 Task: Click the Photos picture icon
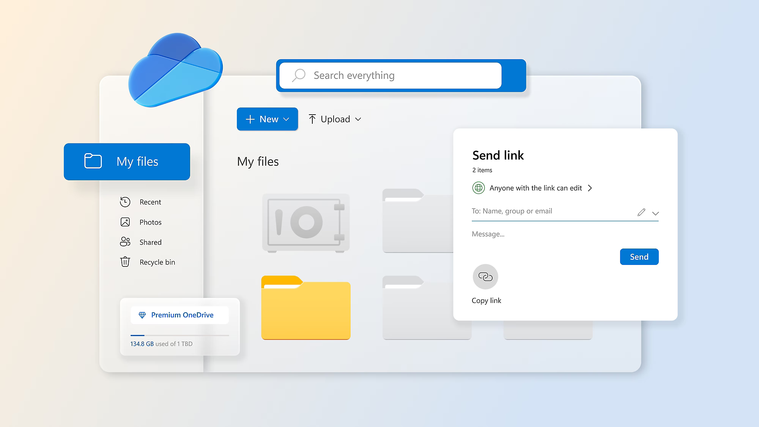click(x=125, y=222)
